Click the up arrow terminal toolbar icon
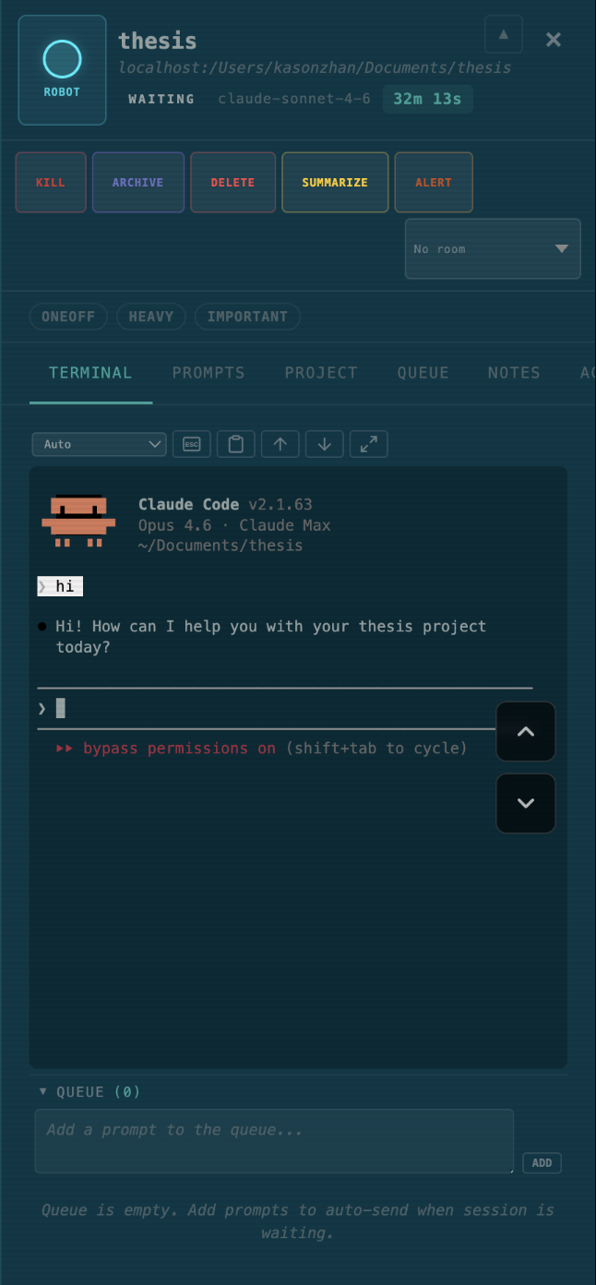 pyautogui.click(x=280, y=444)
